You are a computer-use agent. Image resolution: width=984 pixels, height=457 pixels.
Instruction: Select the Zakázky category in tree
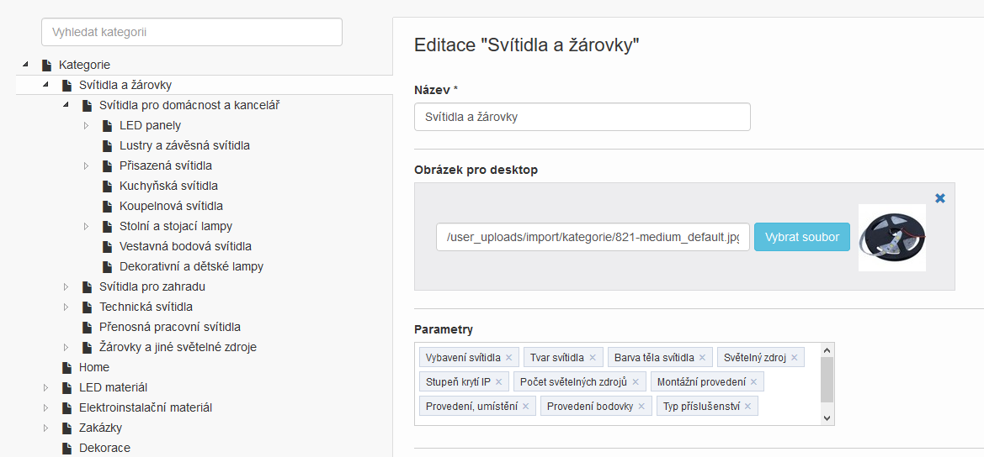100,428
